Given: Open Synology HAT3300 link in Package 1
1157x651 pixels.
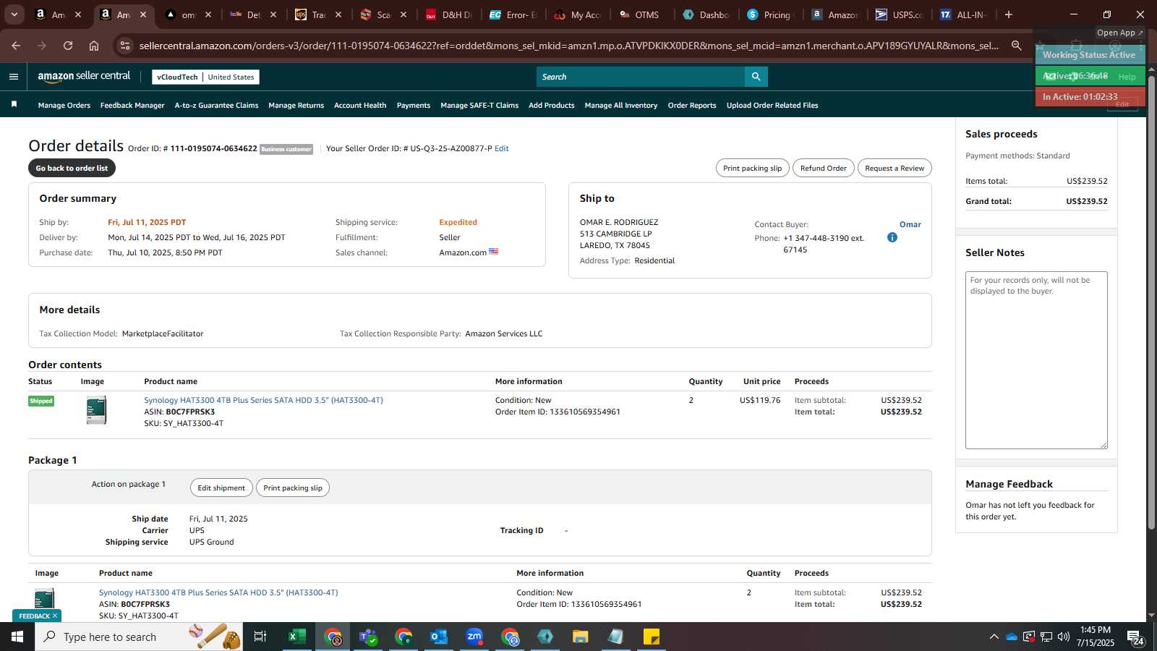Looking at the screenshot, I should [218, 592].
